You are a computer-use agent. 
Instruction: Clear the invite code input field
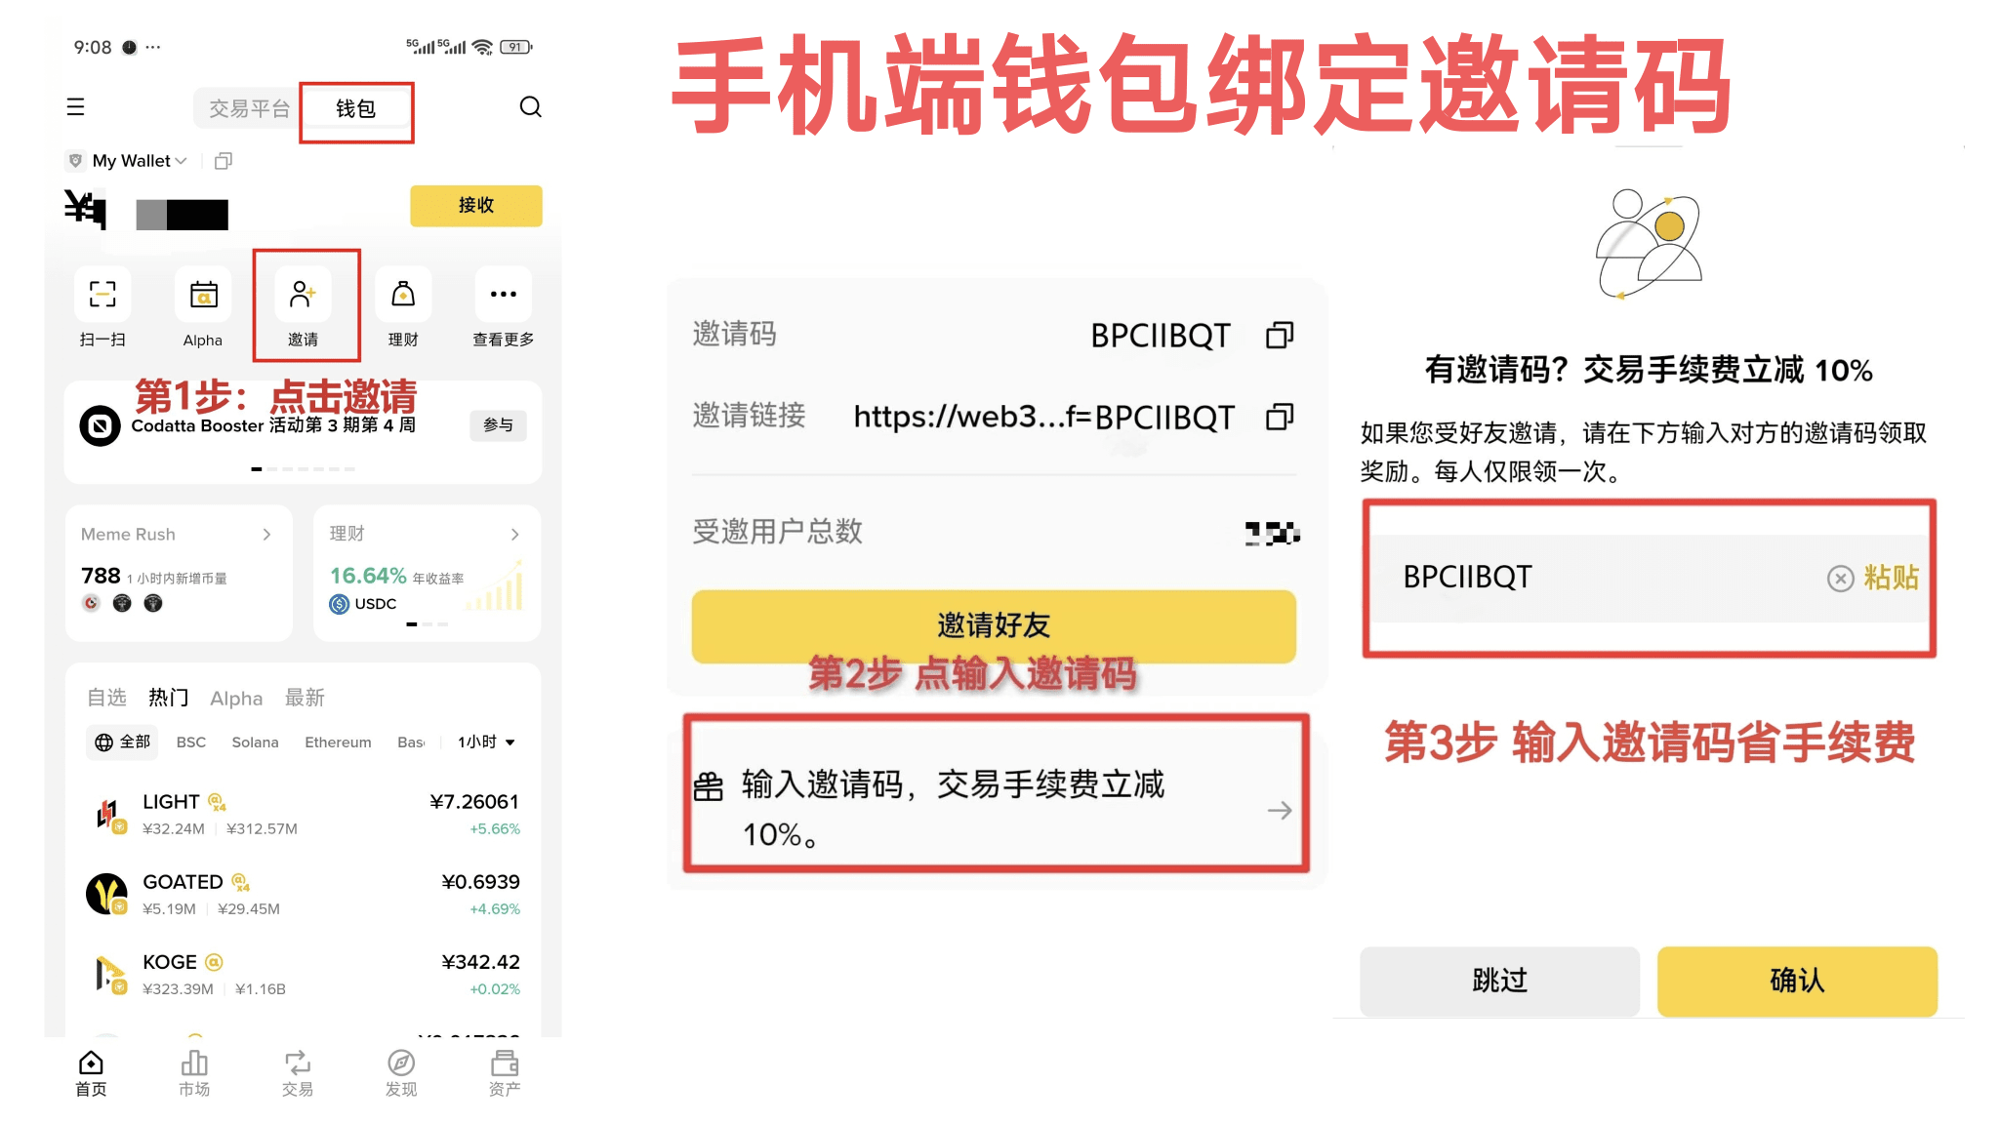pyautogui.click(x=1840, y=579)
